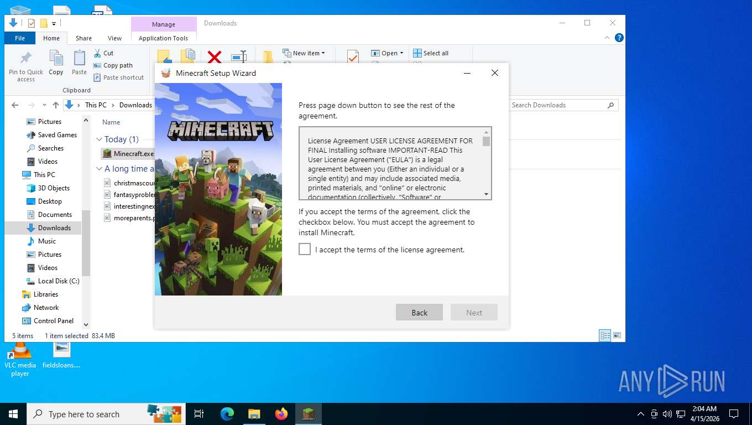
Task: Launch Microsoft Edge from taskbar
Action: 227,414
